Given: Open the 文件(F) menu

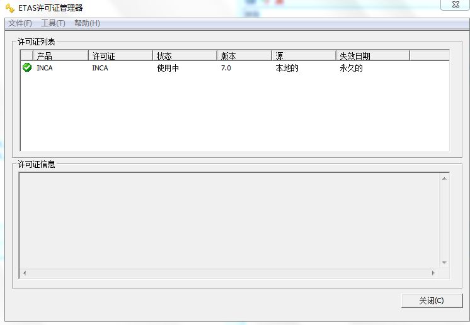Looking at the screenshot, I should (20, 23).
